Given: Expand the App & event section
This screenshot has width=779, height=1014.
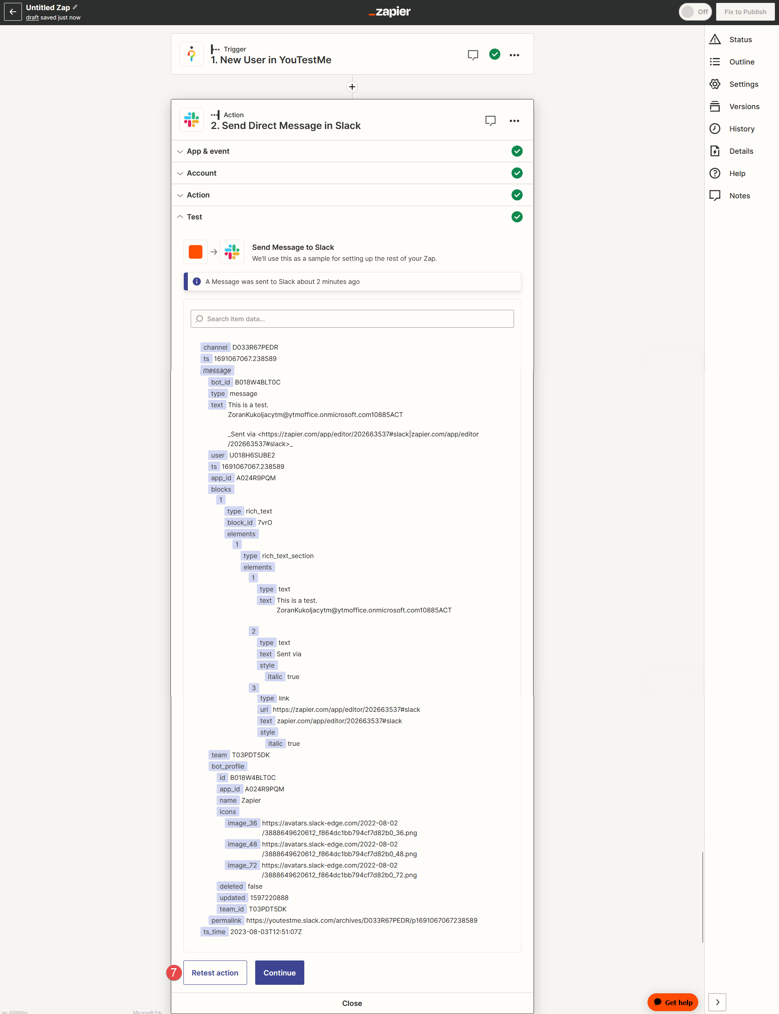Looking at the screenshot, I should (352, 151).
